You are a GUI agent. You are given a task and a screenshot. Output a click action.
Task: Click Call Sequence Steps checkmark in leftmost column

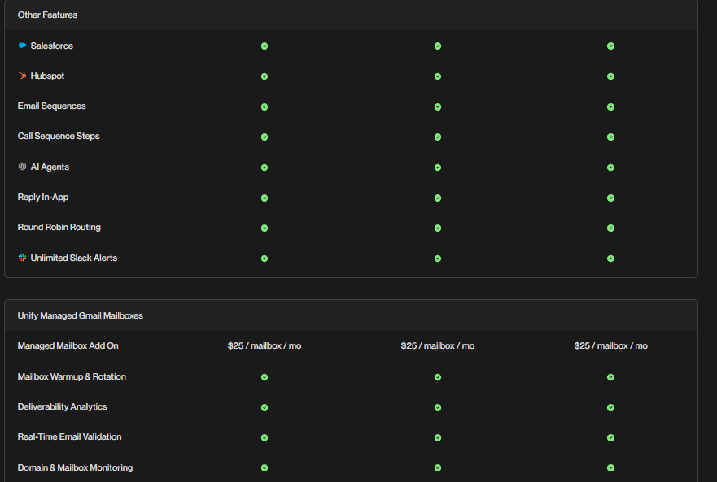265,137
